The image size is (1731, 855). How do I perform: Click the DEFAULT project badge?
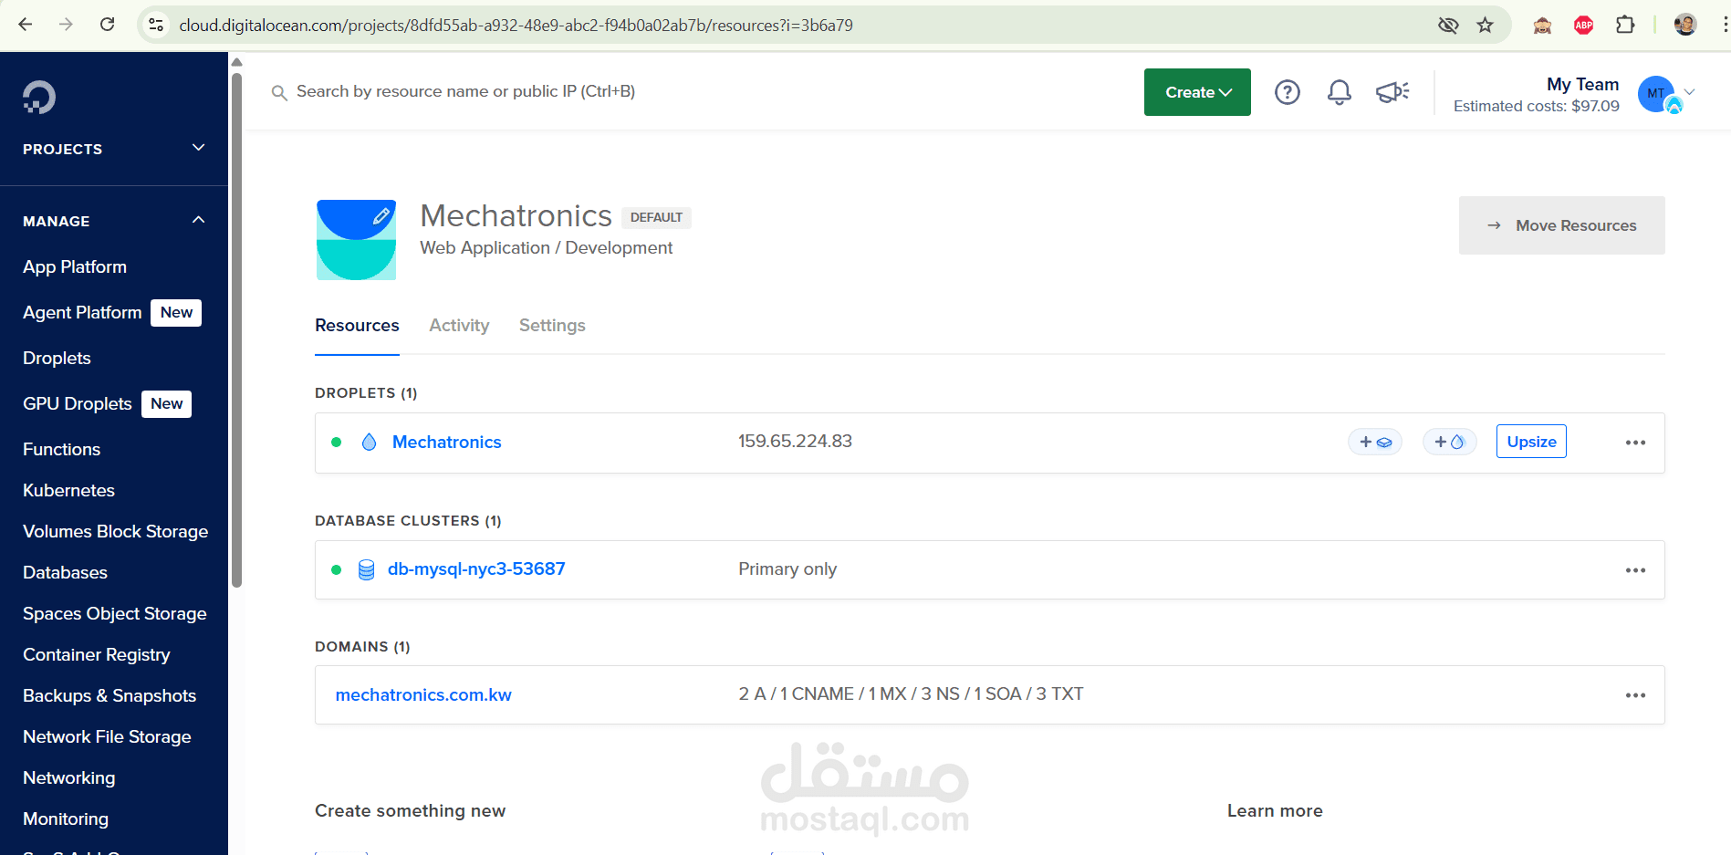[x=656, y=217]
